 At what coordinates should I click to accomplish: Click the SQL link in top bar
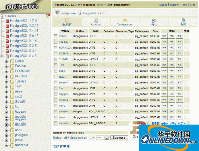163,5
